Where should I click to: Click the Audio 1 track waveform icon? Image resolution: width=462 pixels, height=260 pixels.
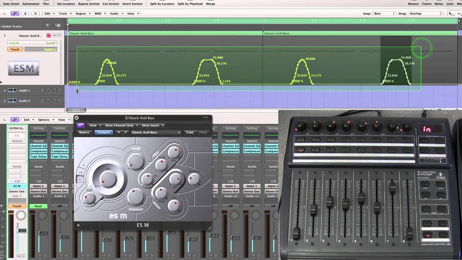point(12,90)
